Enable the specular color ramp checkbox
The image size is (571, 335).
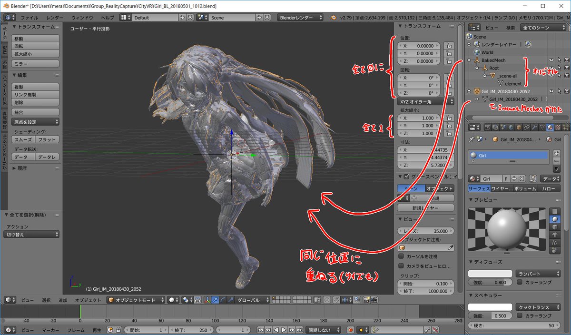point(520,315)
